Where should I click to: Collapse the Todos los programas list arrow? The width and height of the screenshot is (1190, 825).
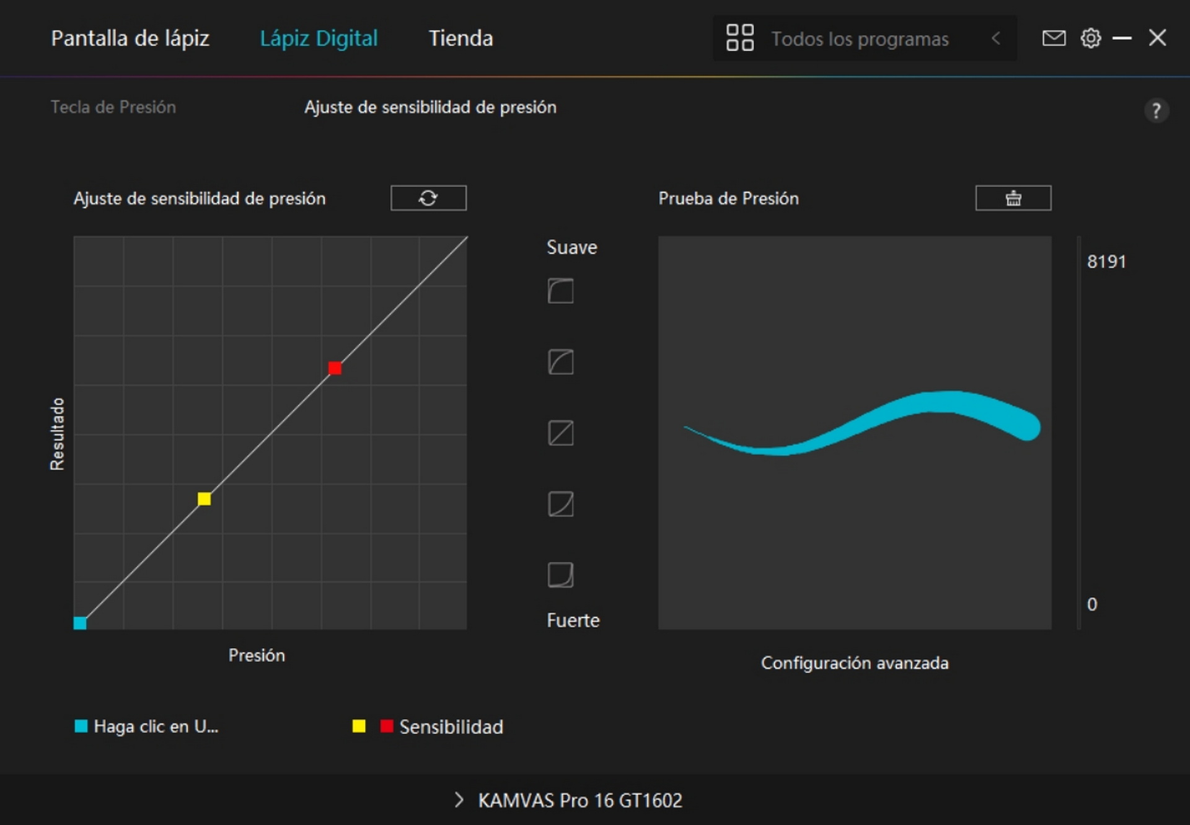pos(996,38)
